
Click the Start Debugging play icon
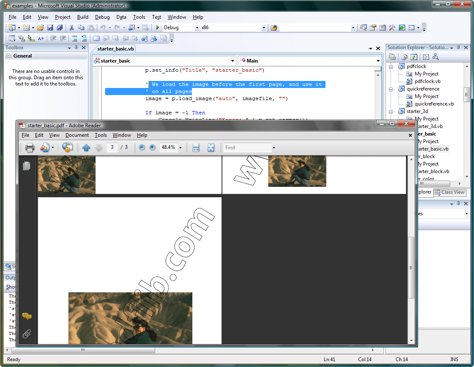158,28
